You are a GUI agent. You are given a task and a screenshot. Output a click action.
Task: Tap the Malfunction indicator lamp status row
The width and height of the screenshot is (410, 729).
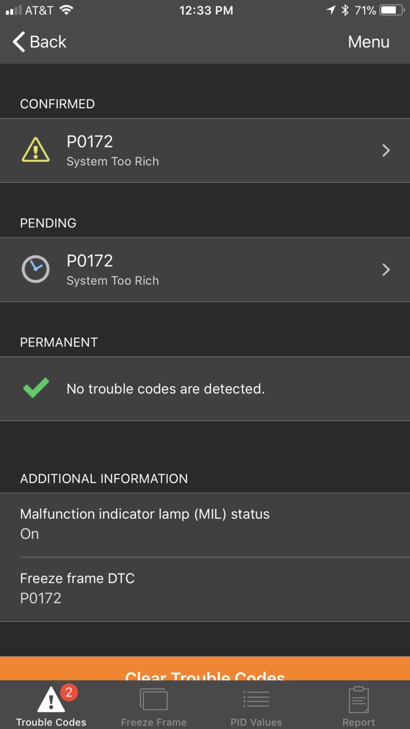[x=205, y=525]
